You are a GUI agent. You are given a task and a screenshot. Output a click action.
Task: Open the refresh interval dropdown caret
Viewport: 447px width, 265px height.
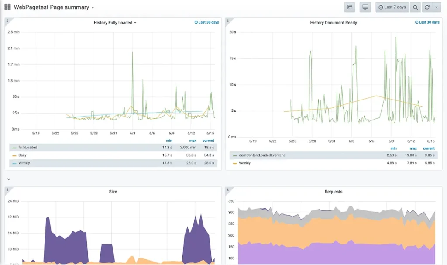click(x=436, y=7)
